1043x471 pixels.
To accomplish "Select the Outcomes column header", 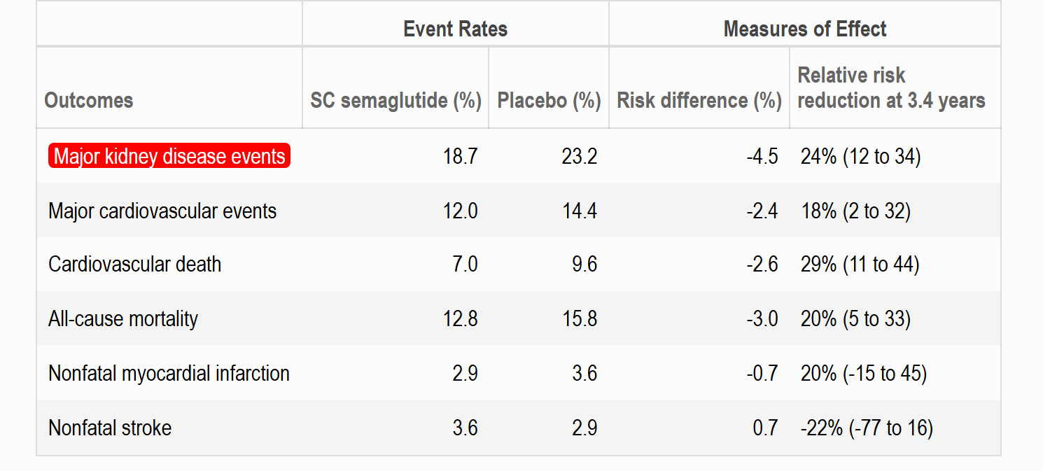I will [89, 100].
